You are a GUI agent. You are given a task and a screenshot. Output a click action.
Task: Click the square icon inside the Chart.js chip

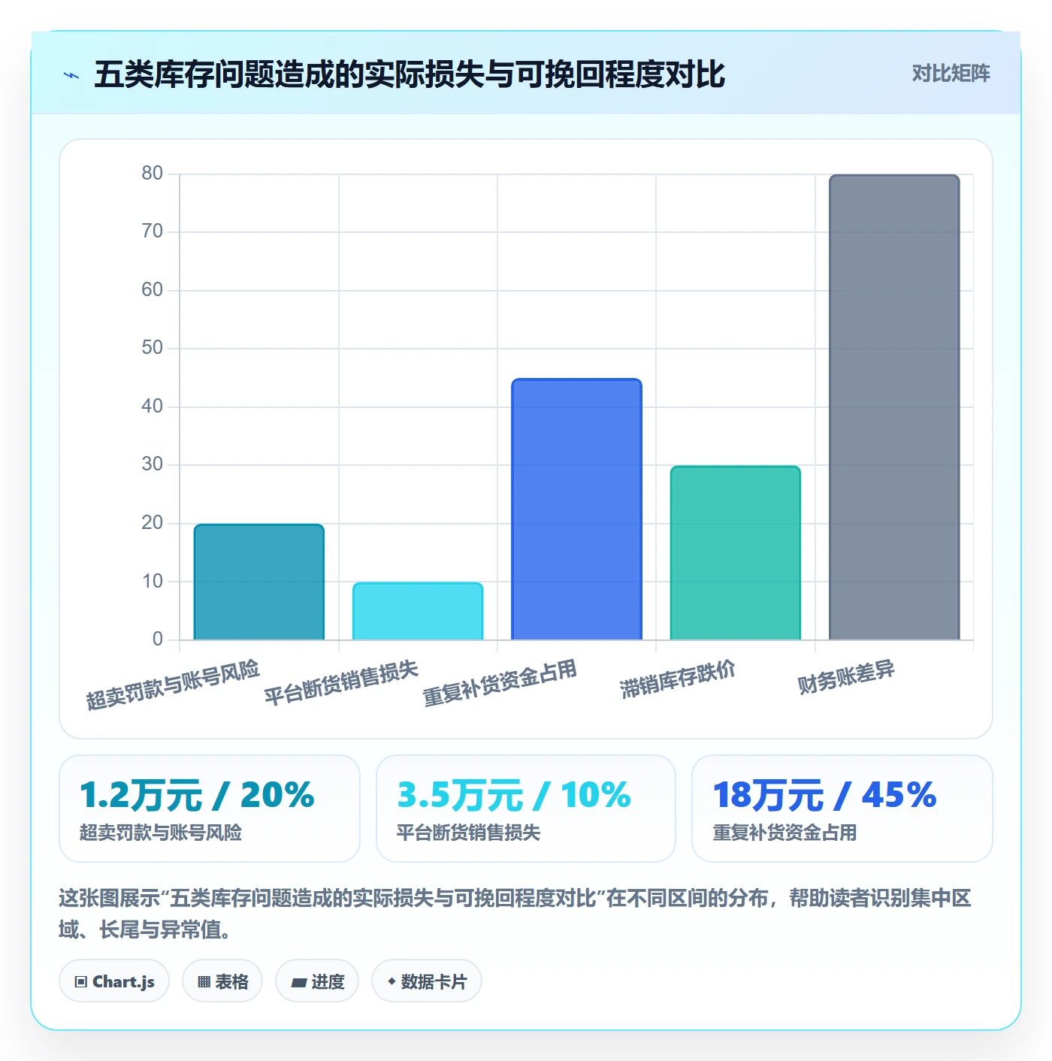81,982
